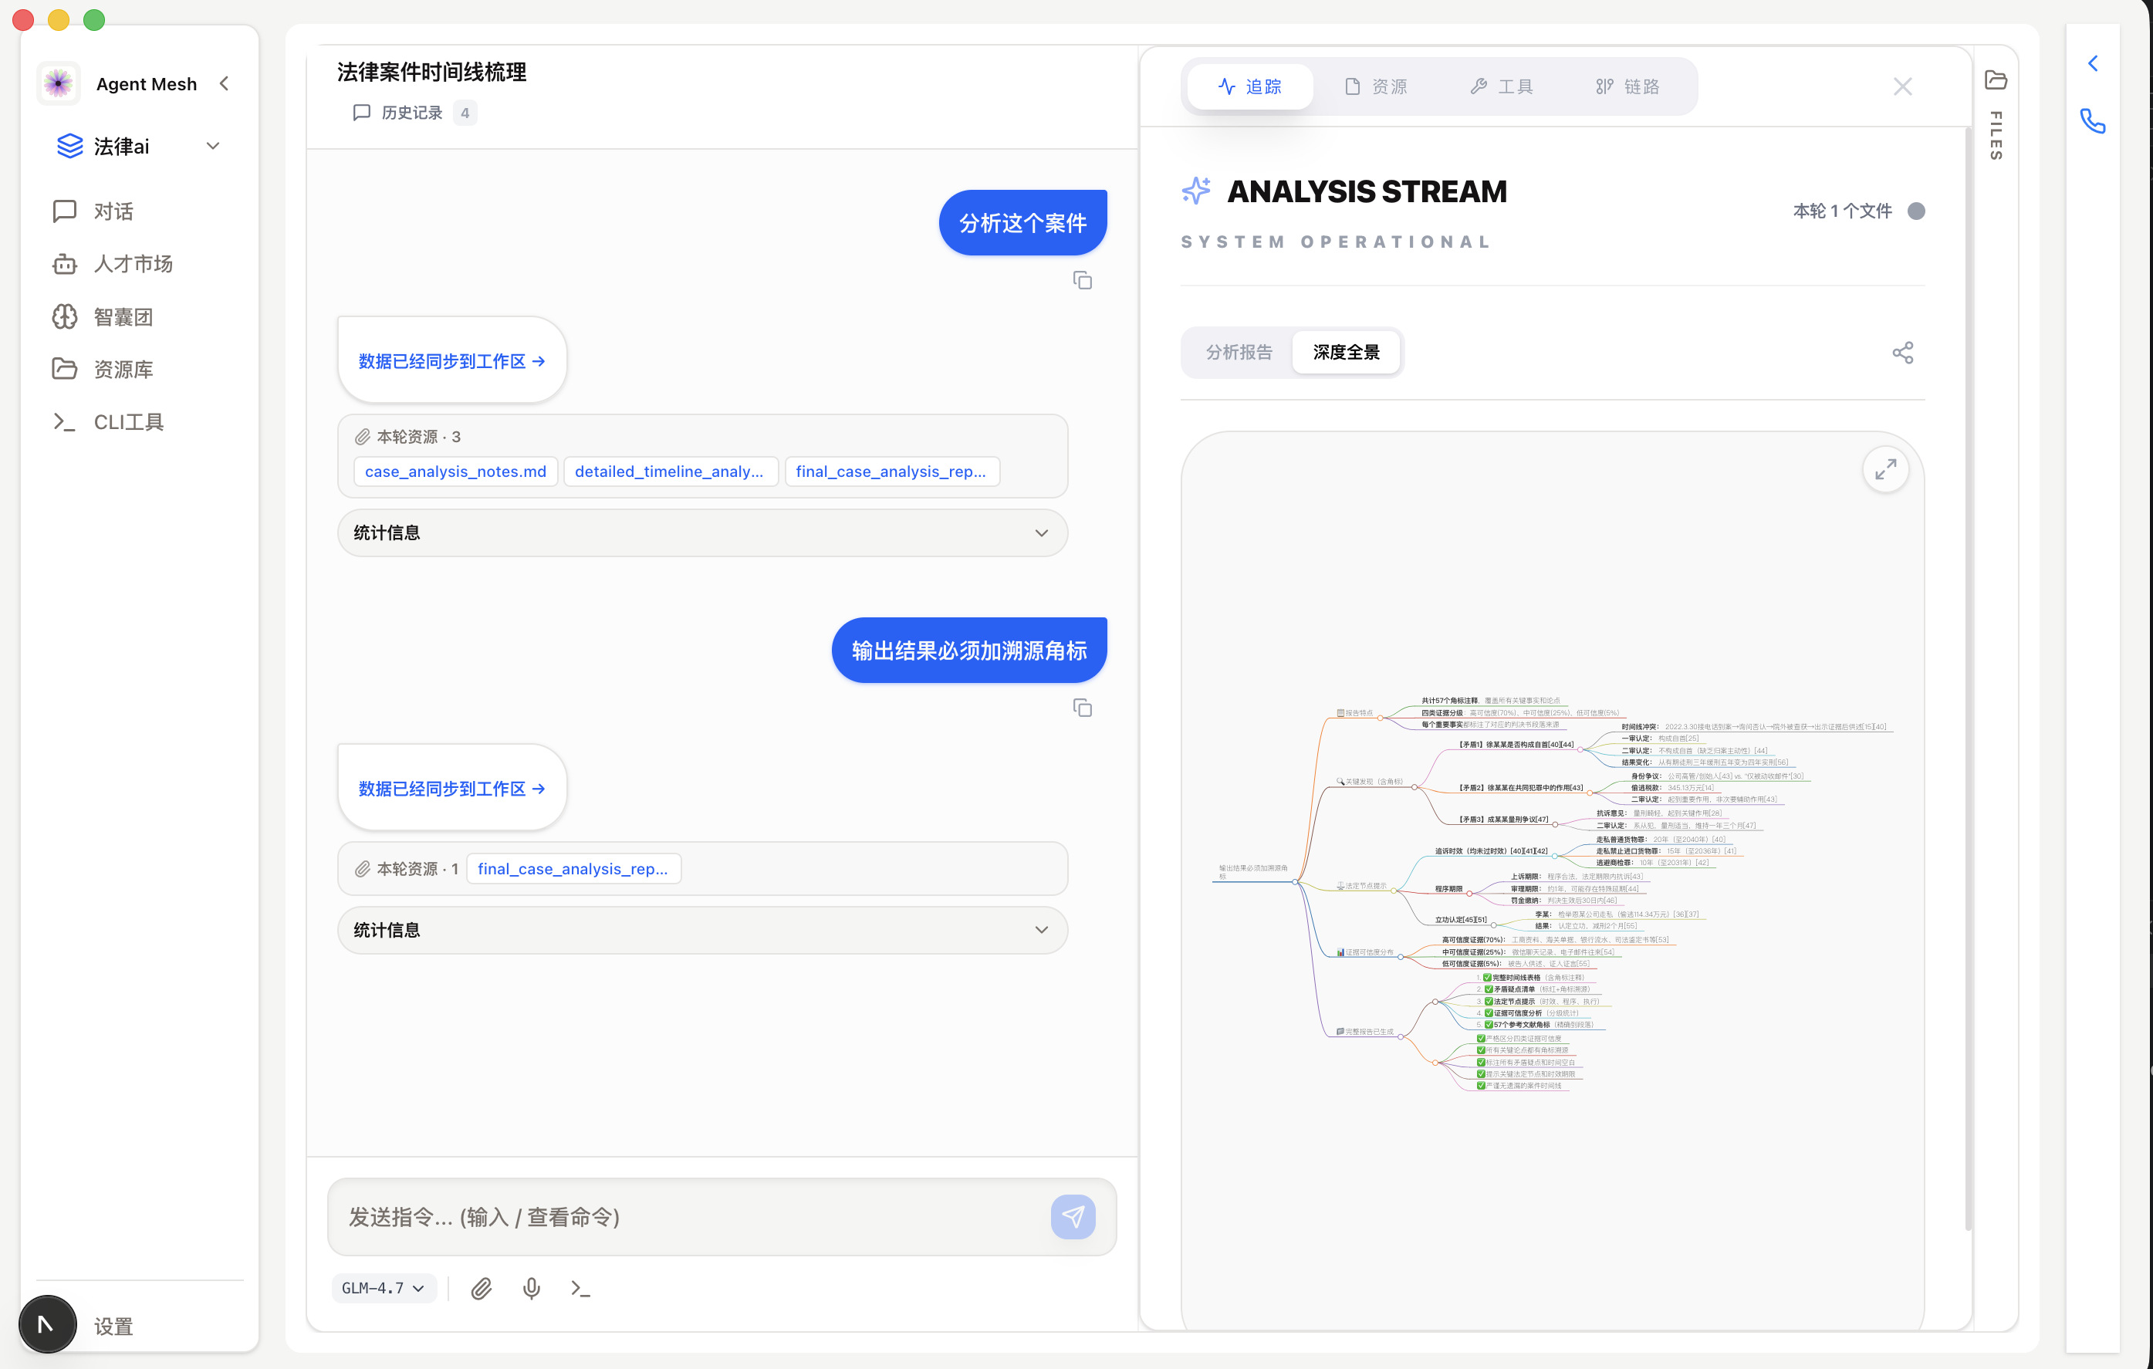
Task: Click the paperclip icon by 本轮资源 · 1
Action: point(362,868)
